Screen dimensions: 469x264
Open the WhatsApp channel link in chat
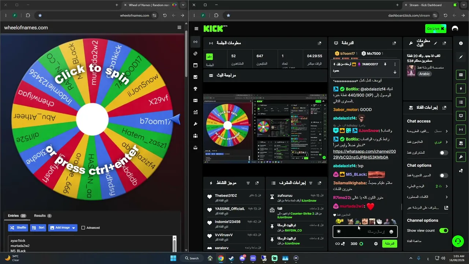pos(364,154)
